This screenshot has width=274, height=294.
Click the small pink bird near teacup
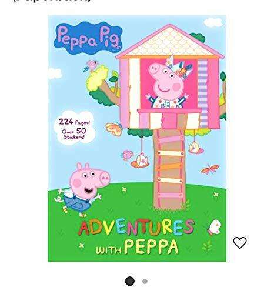[126, 155]
